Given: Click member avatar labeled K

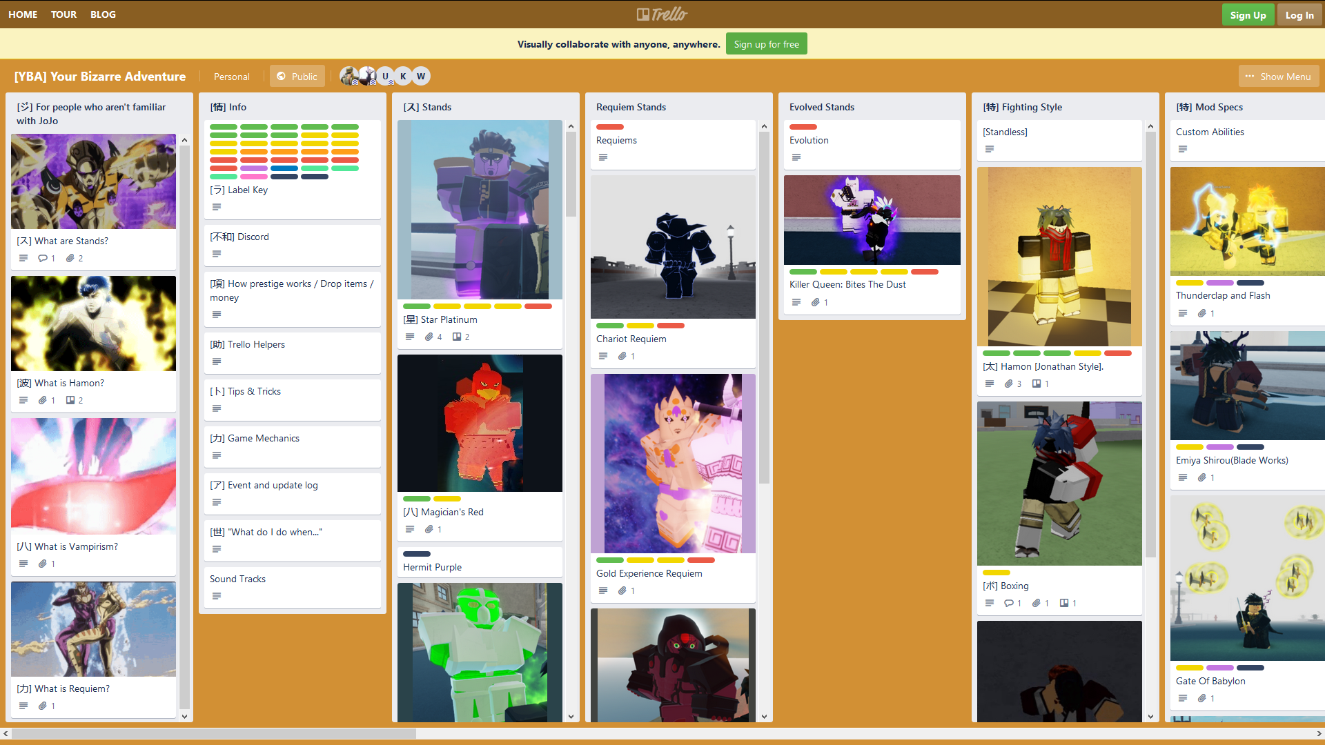Looking at the screenshot, I should coord(403,76).
